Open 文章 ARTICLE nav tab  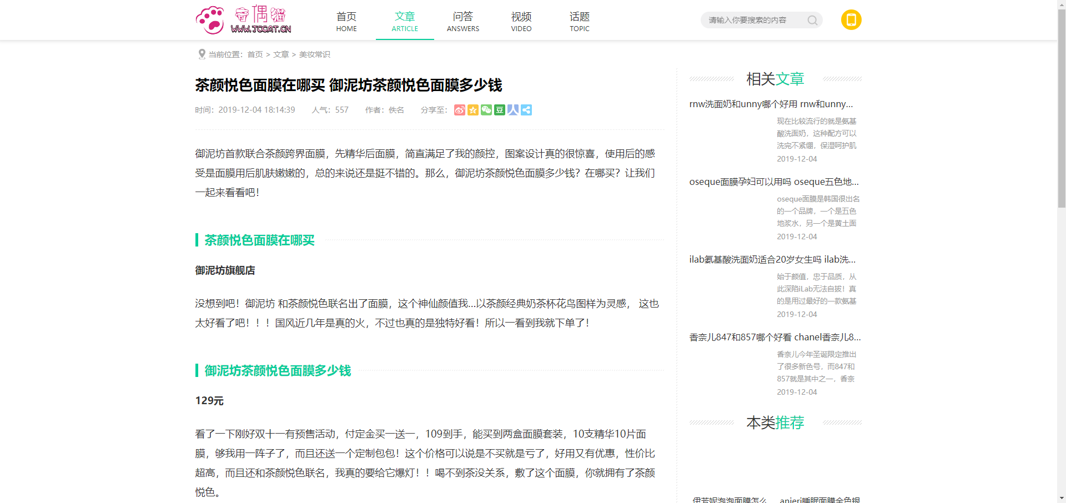coord(405,21)
